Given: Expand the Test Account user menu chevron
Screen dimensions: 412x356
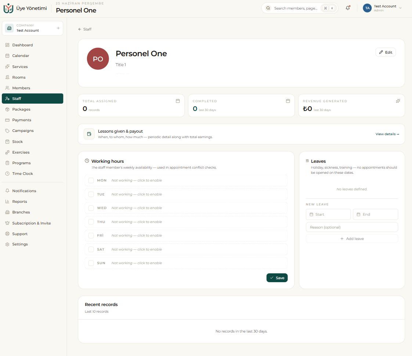Looking at the screenshot, I should (x=400, y=8).
